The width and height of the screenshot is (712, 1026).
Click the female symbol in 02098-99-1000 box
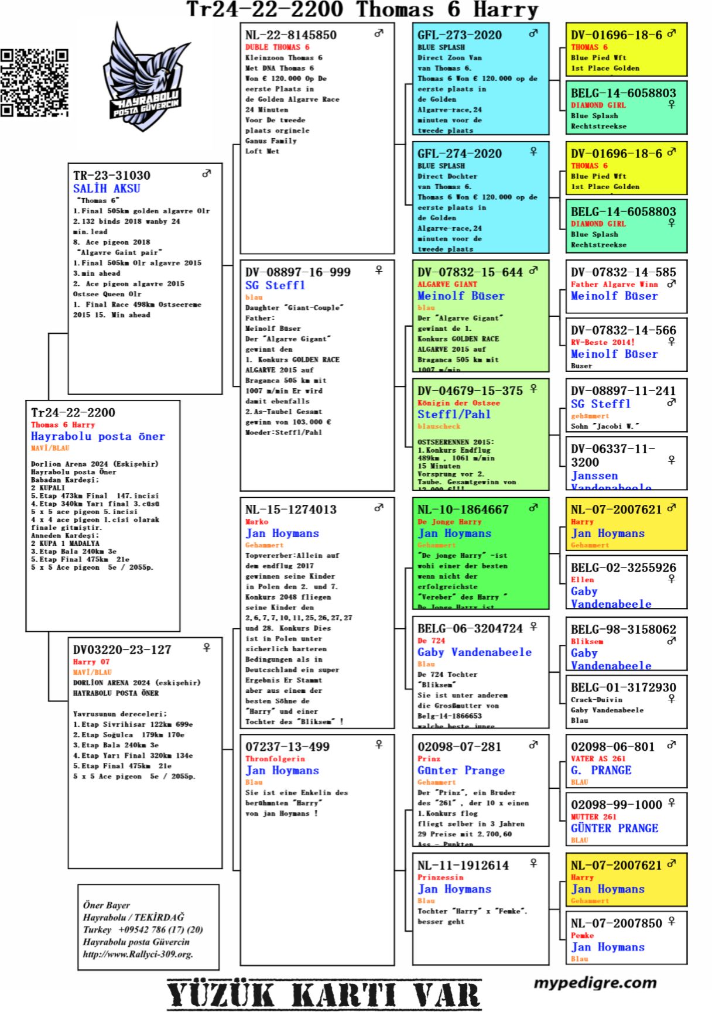672,802
